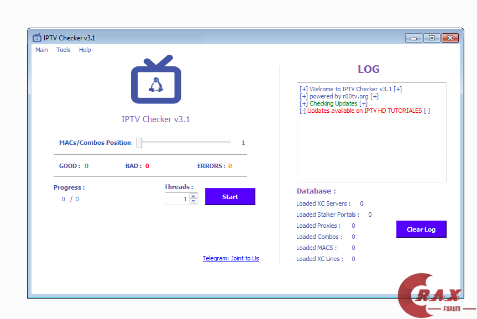This screenshot has height=319, width=477.
Task: Click the IPTV Checker title bar icon
Action: point(37,38)
